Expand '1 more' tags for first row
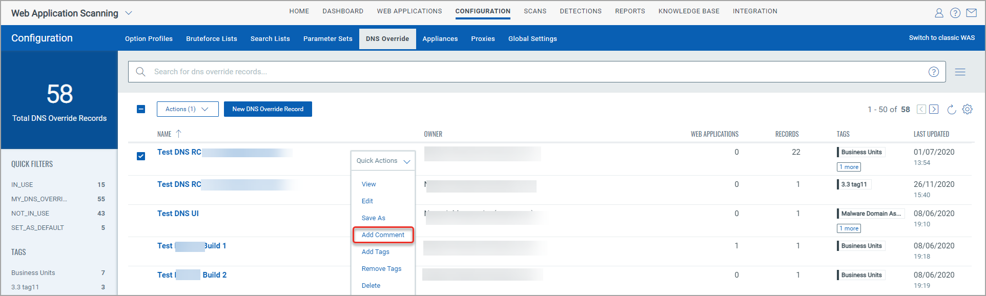The height and width of the screenshot is (296, 986). 849,167
